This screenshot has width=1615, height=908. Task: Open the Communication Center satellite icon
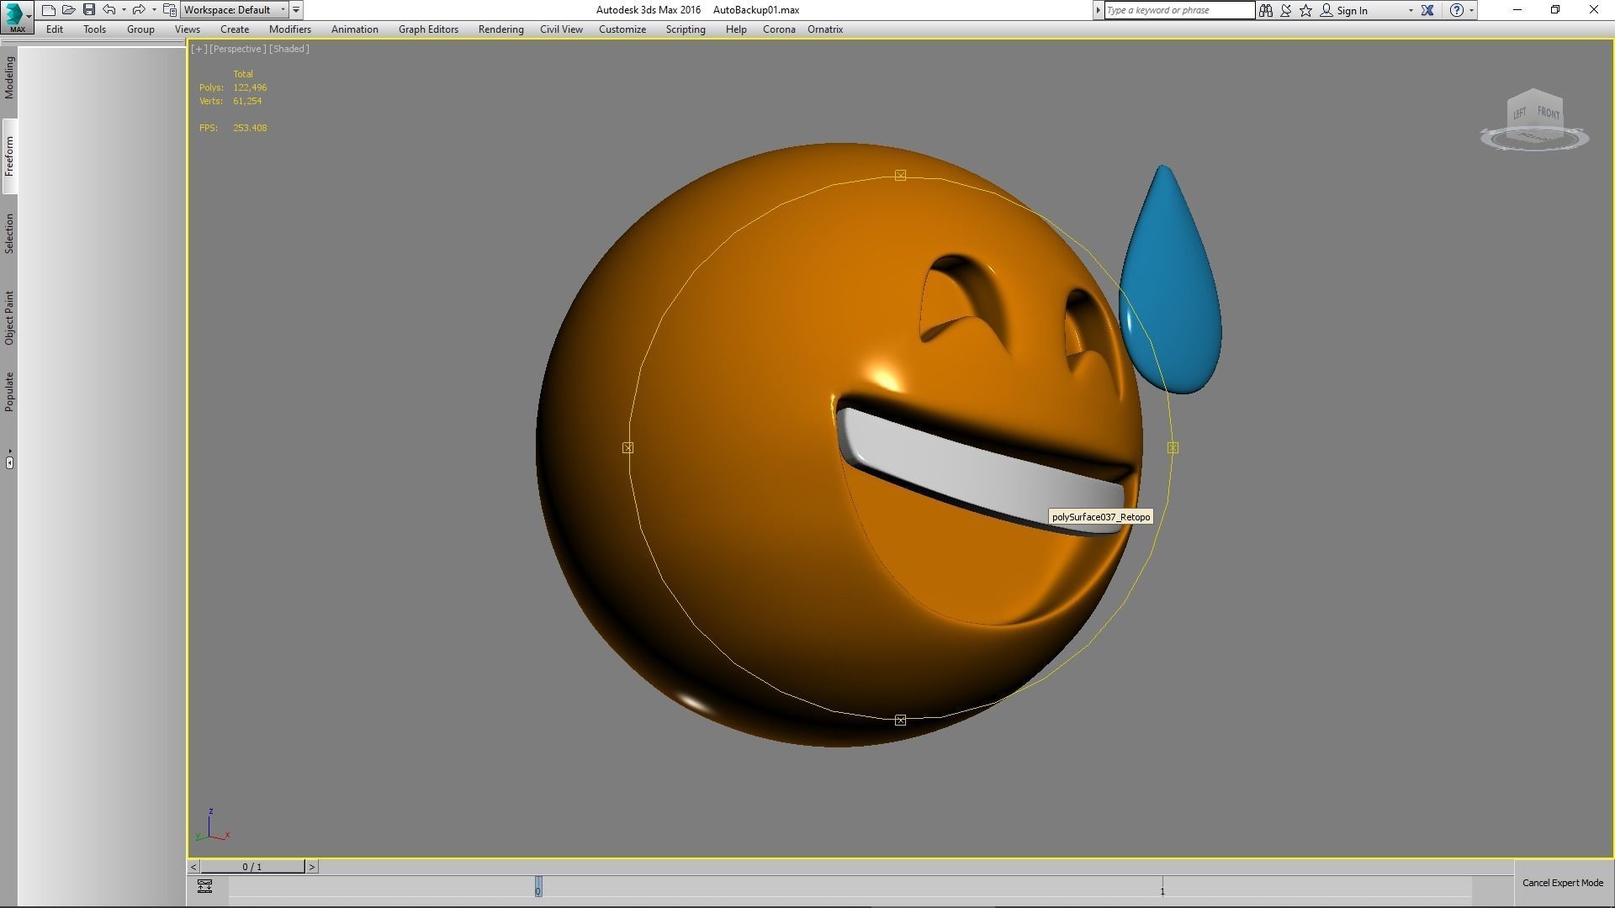1286,10
